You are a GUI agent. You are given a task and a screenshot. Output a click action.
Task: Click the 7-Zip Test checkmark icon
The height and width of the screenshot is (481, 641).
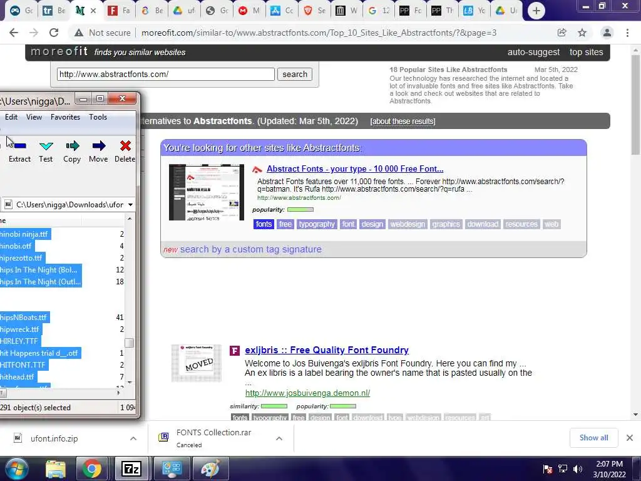coord(46,146)
